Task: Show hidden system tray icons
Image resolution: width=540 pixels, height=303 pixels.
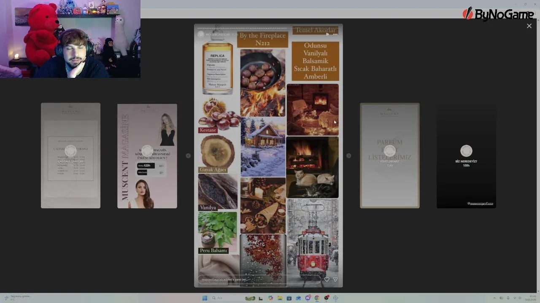Action: pyautogui.click(x=494, y=298)
